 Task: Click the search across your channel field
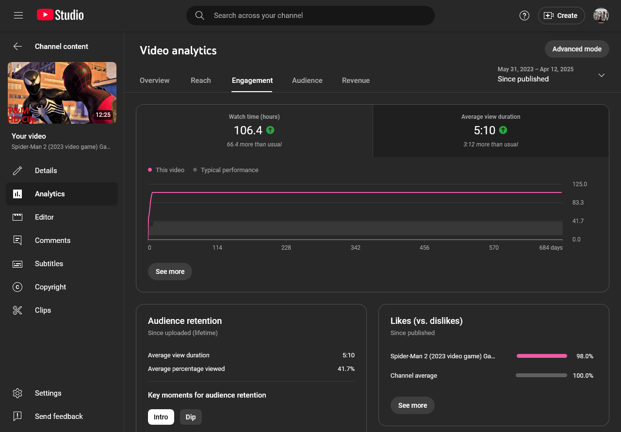coord(310,16)
